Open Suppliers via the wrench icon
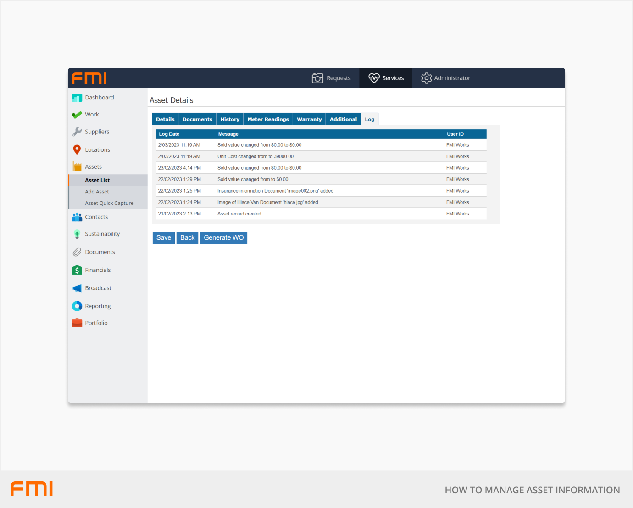Screen dimensions: 633x508 coord(77,132)
